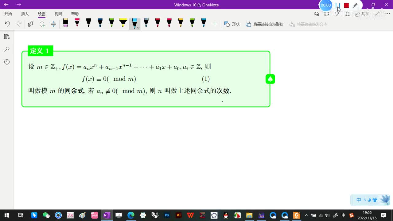Image resolution: width=393 pixels, height=221 pixels.
Task: Redo the last undone action
Action: click(19, 24)
